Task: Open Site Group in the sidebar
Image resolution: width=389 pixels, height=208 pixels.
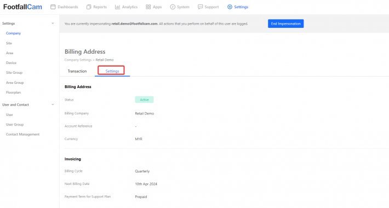Action: click(x=14, y=73)
